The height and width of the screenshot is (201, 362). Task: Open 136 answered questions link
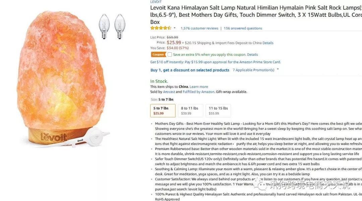243,28
